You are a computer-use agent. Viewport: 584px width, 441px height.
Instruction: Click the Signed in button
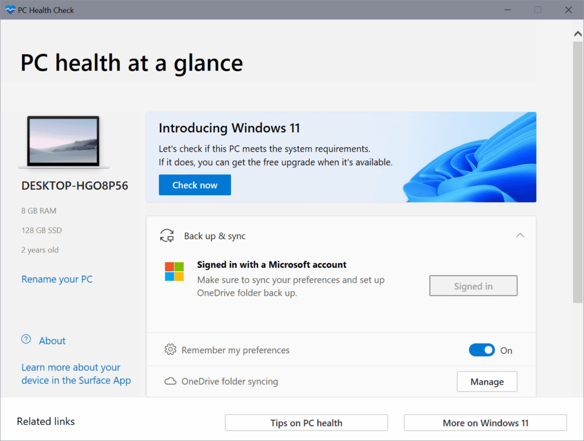coord(473,285)
